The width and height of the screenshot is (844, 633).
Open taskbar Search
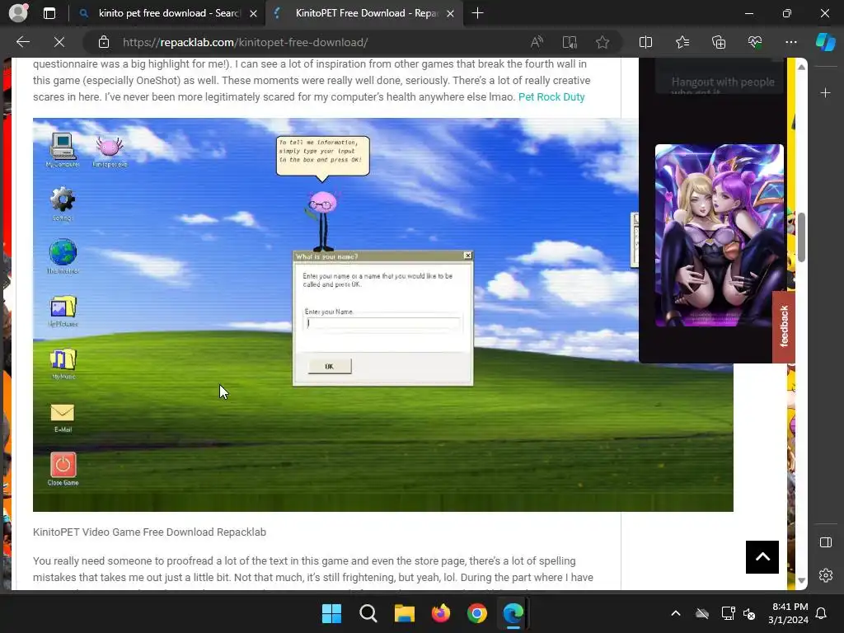368,613
